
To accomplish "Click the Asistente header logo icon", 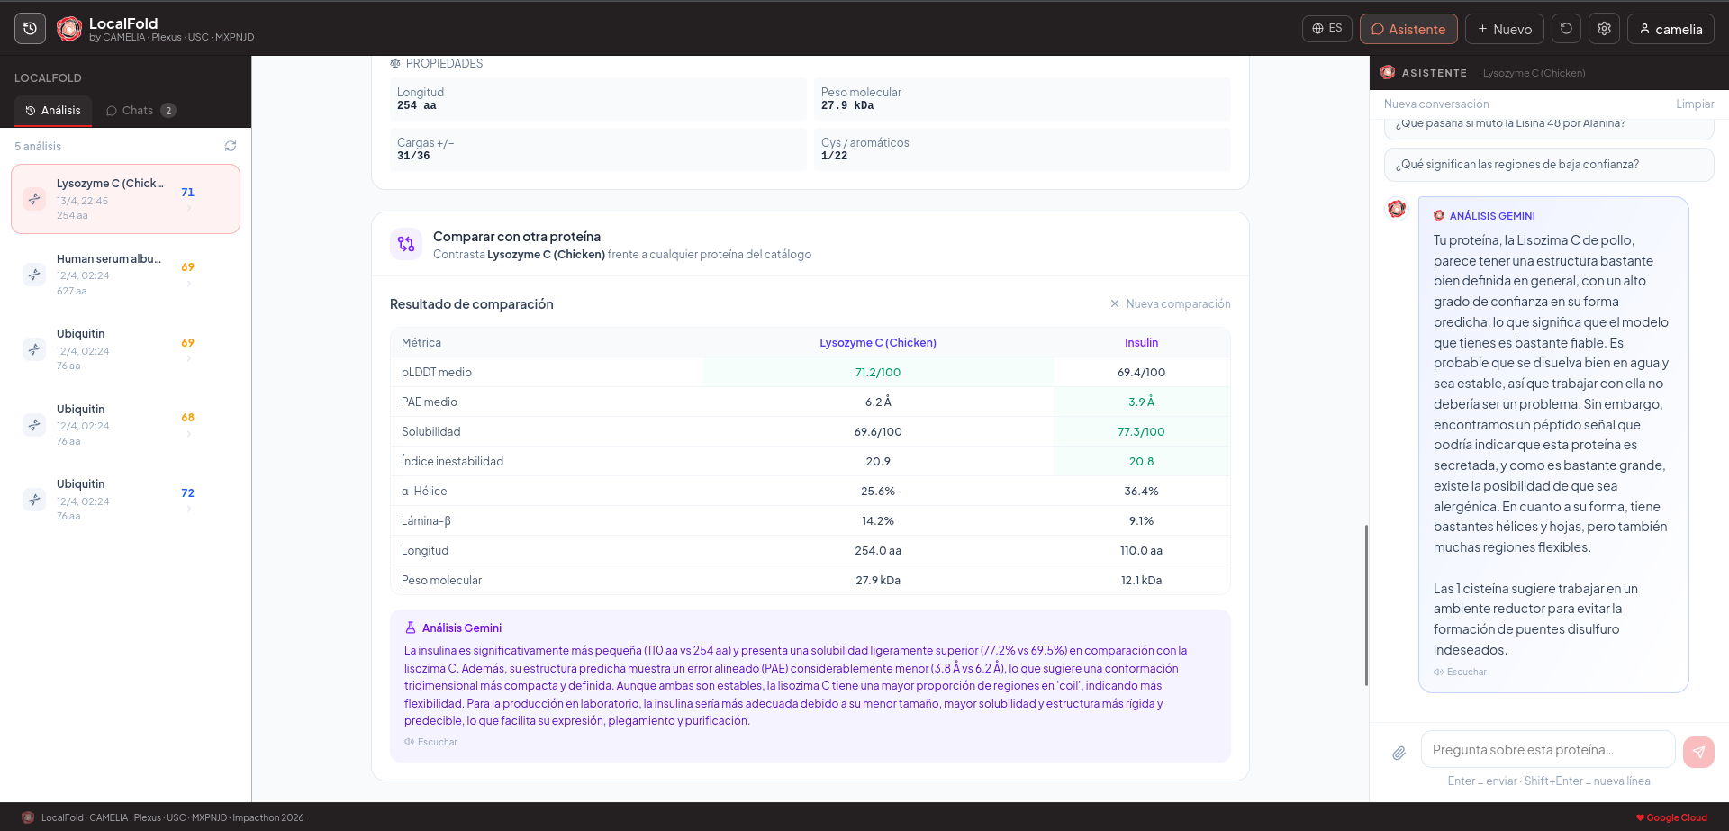I will (x=1388, y=72).
